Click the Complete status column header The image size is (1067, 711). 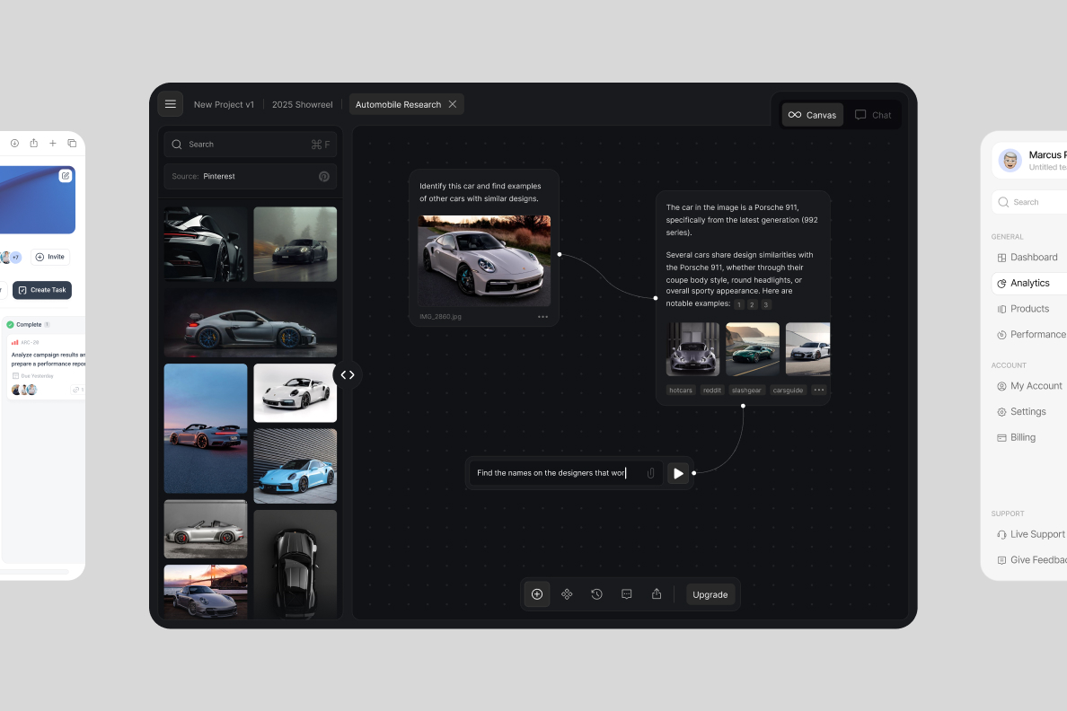[x=29, y=325]
